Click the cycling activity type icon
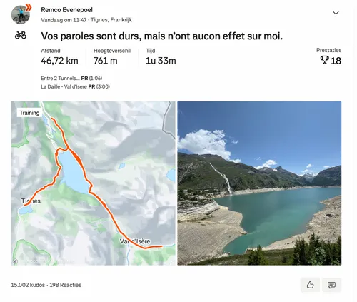This screenshot has height=302, width=357. coord(21,36)
